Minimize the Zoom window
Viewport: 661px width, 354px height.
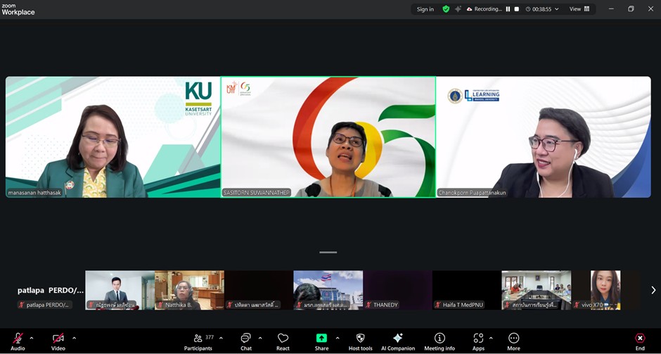[x=611, y=9]
